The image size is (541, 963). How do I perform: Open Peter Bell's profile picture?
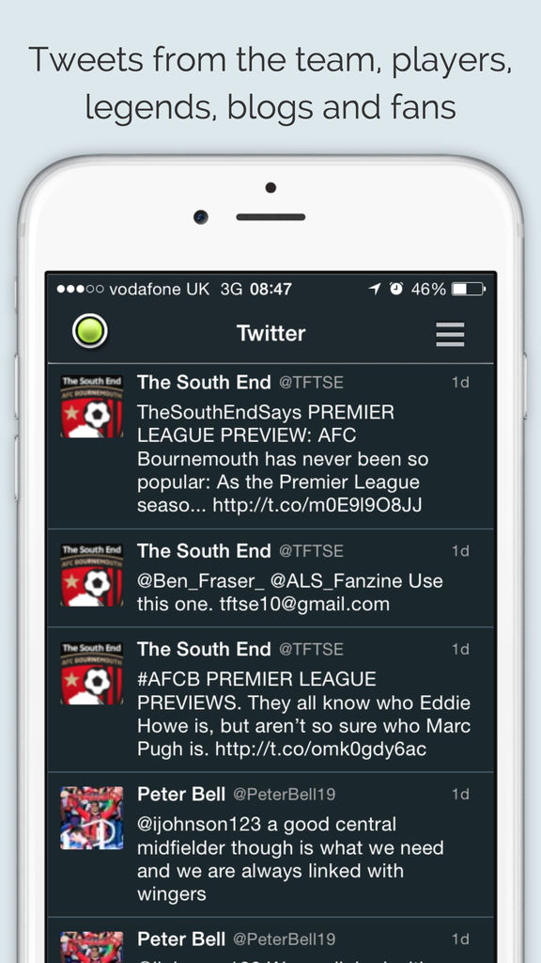[x=92, y=818]
